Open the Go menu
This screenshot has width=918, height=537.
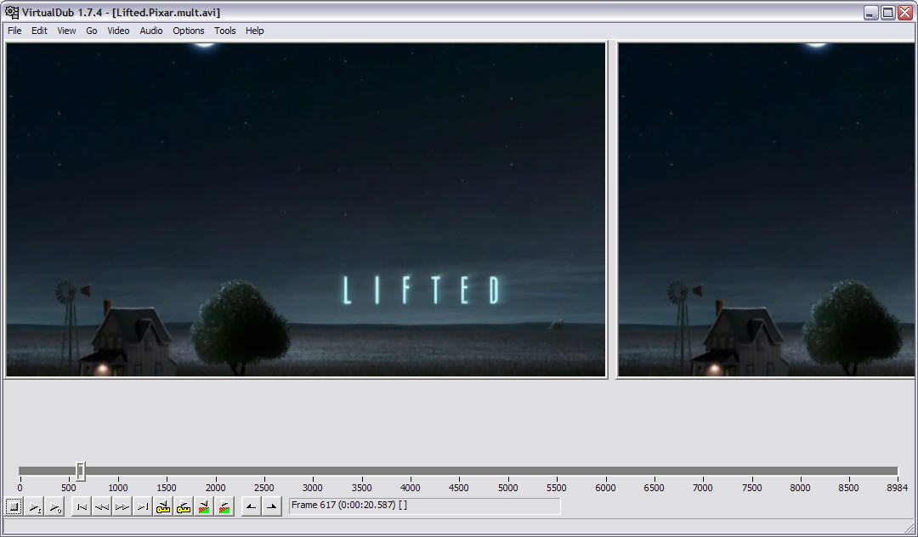click(x=91, y=31)
